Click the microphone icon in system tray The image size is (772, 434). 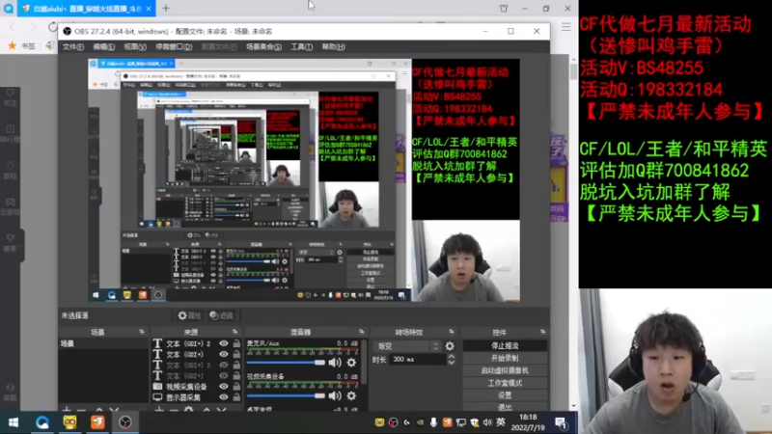point(433,422)
